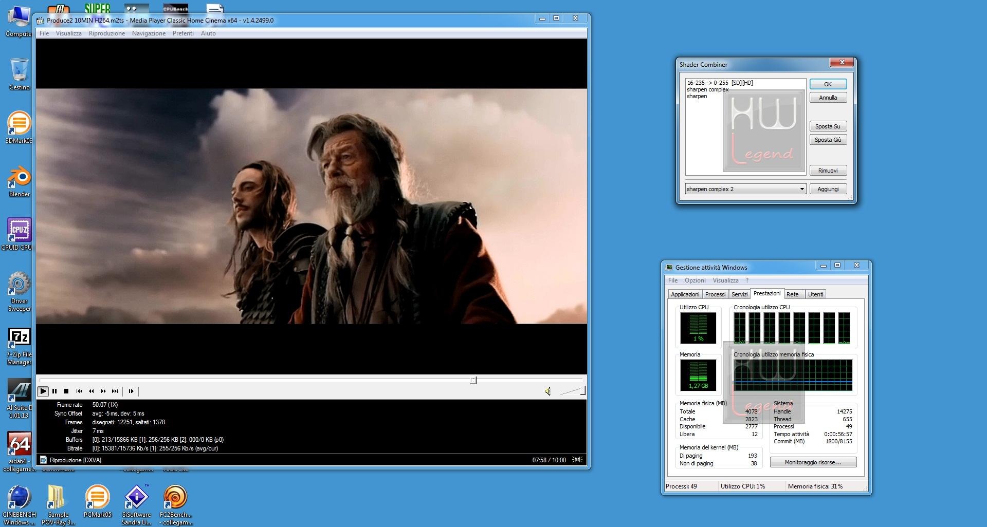Viewport: 987px width, 527px height.
Task: Adjust the volume slider in player
Action: [x=573, y=391]
